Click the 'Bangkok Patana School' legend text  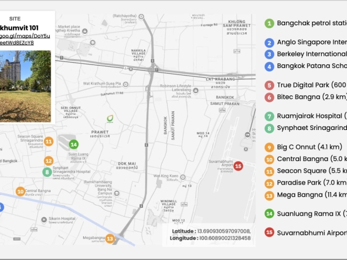(x=312, y=66)
